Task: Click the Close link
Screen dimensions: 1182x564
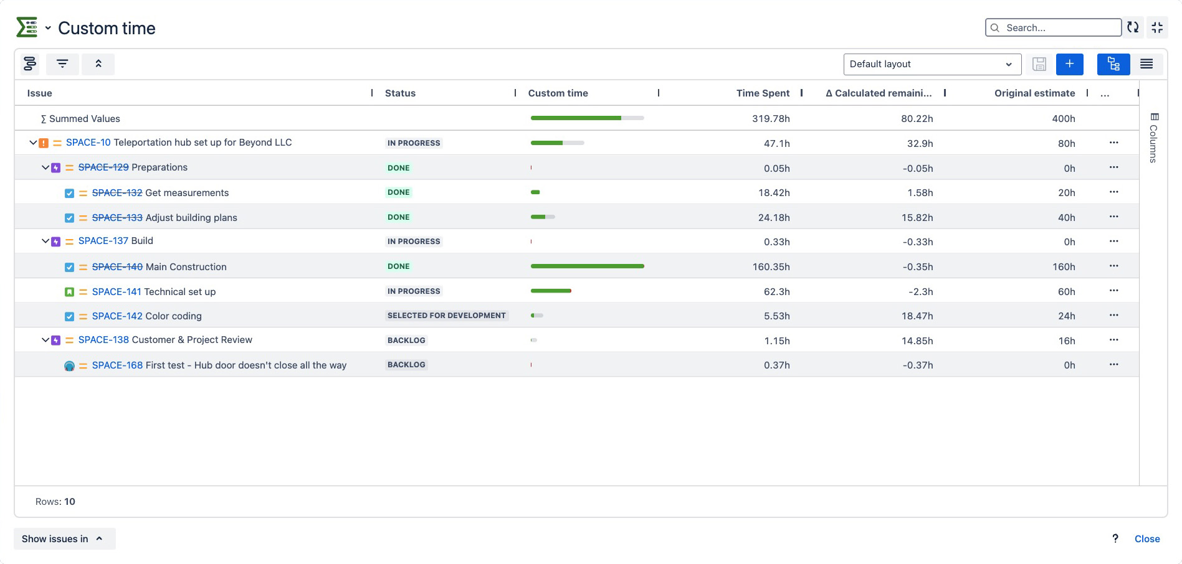Action: click(x=1146, y=539)
